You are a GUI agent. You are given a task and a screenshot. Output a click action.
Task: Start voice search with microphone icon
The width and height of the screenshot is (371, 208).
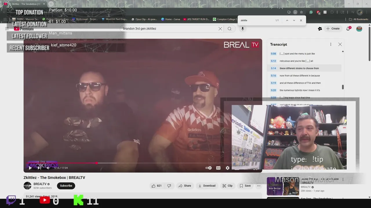tap(243, 29)
